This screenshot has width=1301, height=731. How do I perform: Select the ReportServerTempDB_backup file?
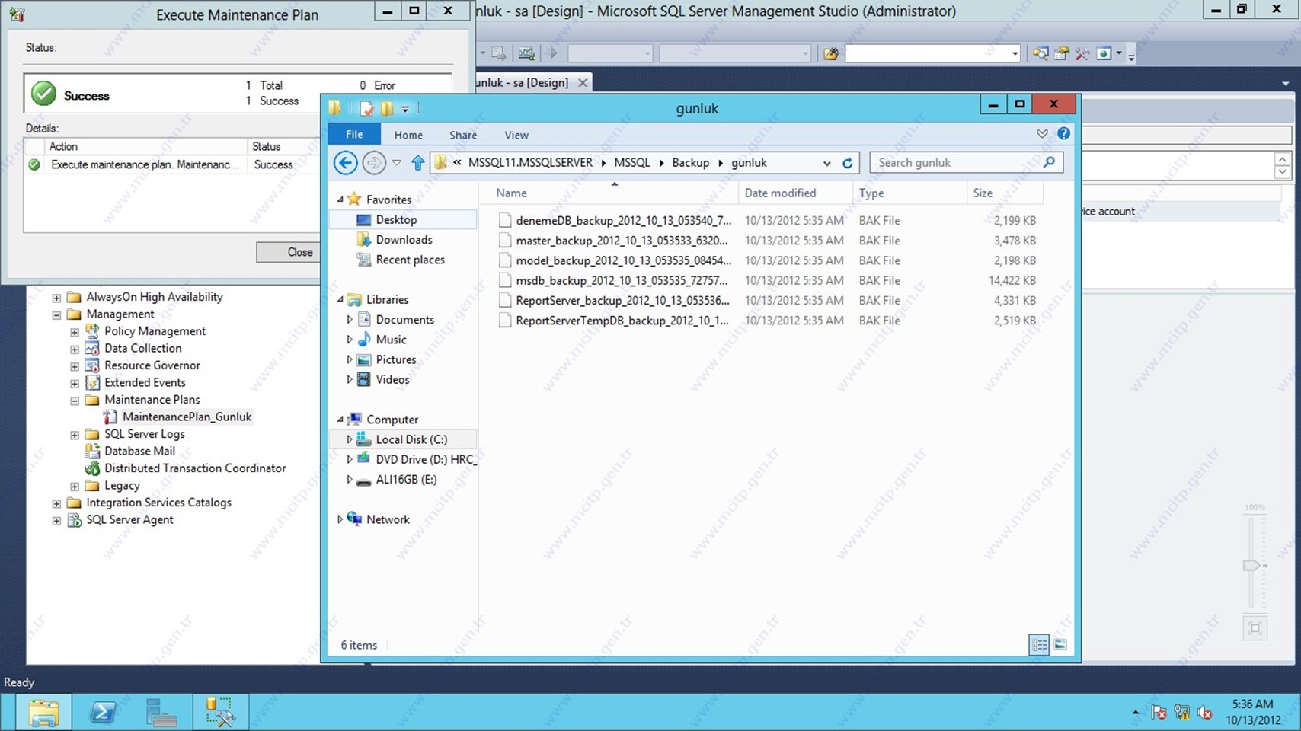[x=622, y=321]
